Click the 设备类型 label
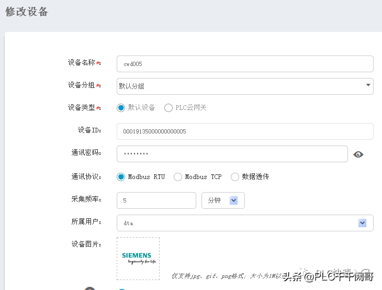 pyautogui.click(x=84, y=107)
